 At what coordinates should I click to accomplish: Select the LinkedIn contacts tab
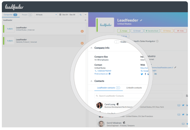134,88
